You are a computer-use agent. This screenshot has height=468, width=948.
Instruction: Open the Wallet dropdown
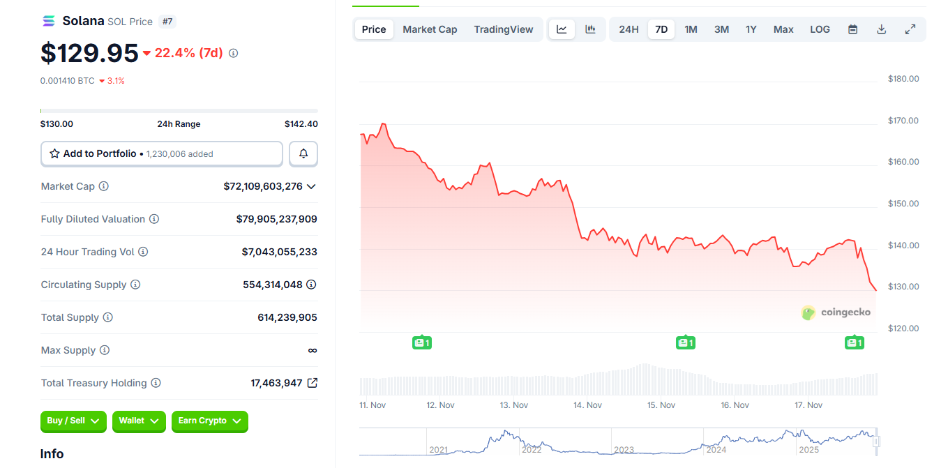[x=138, y=421]
